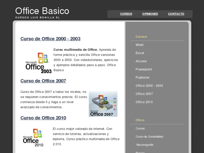Click the bold text Curso multimedia de Office
The width and height of the screenshot is (204, 153).
tap(75, 50)
